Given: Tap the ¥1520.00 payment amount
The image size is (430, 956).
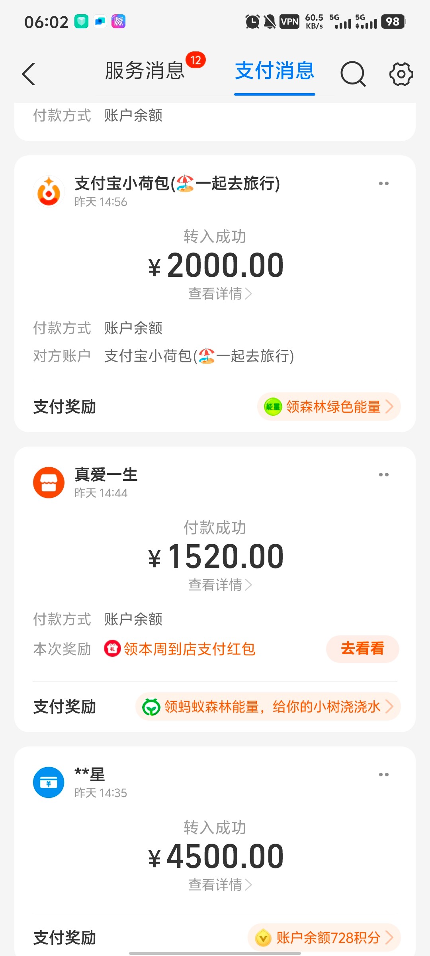Looking at the screenshot, I should tap(216, 556).
